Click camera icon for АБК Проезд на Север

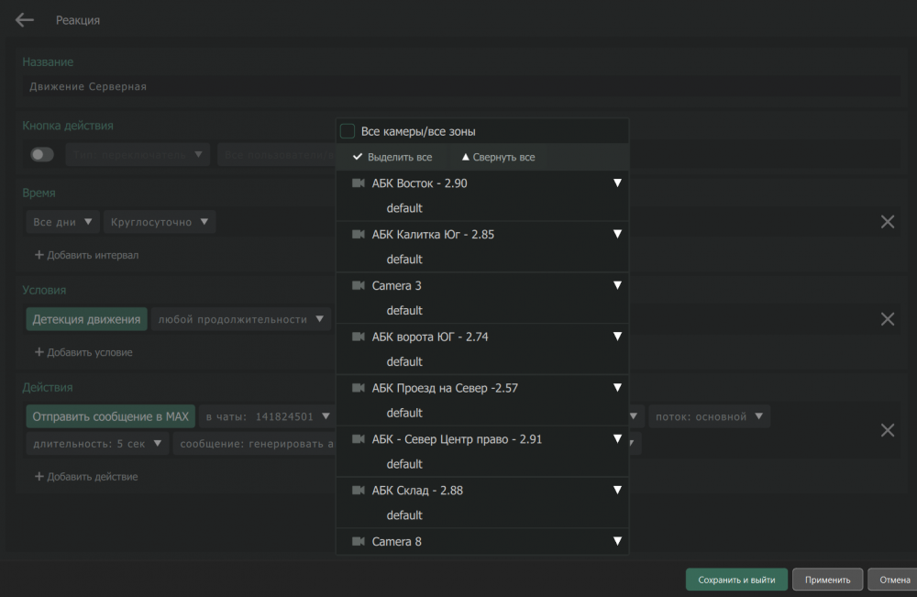coord(358,388)
